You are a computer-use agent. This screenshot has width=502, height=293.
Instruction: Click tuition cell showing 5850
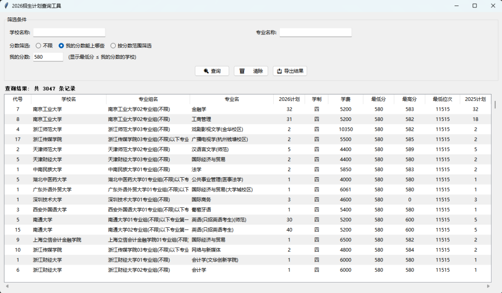pos(345,169)
